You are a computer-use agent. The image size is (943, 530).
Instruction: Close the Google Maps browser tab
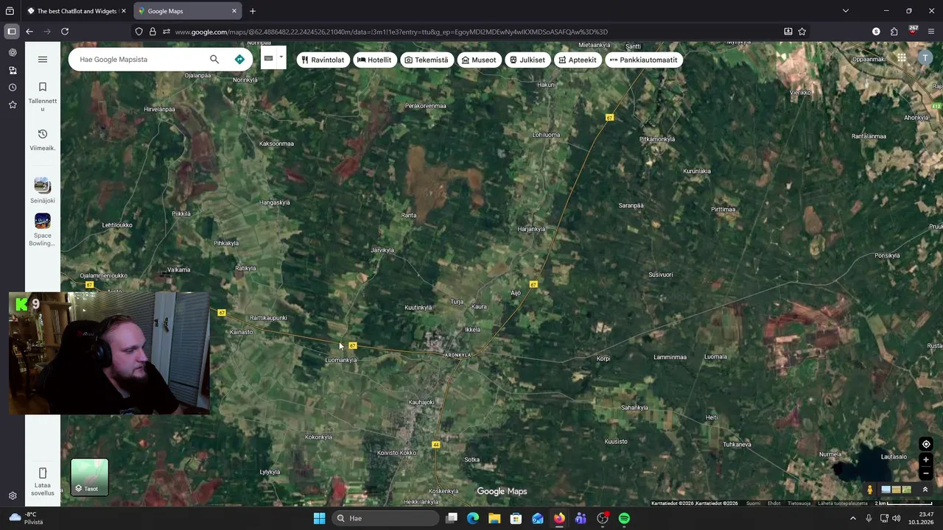(x=234, y=11)
